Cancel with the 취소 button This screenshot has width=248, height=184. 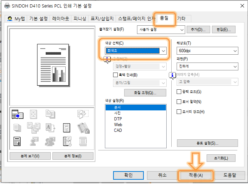(162, 175)
